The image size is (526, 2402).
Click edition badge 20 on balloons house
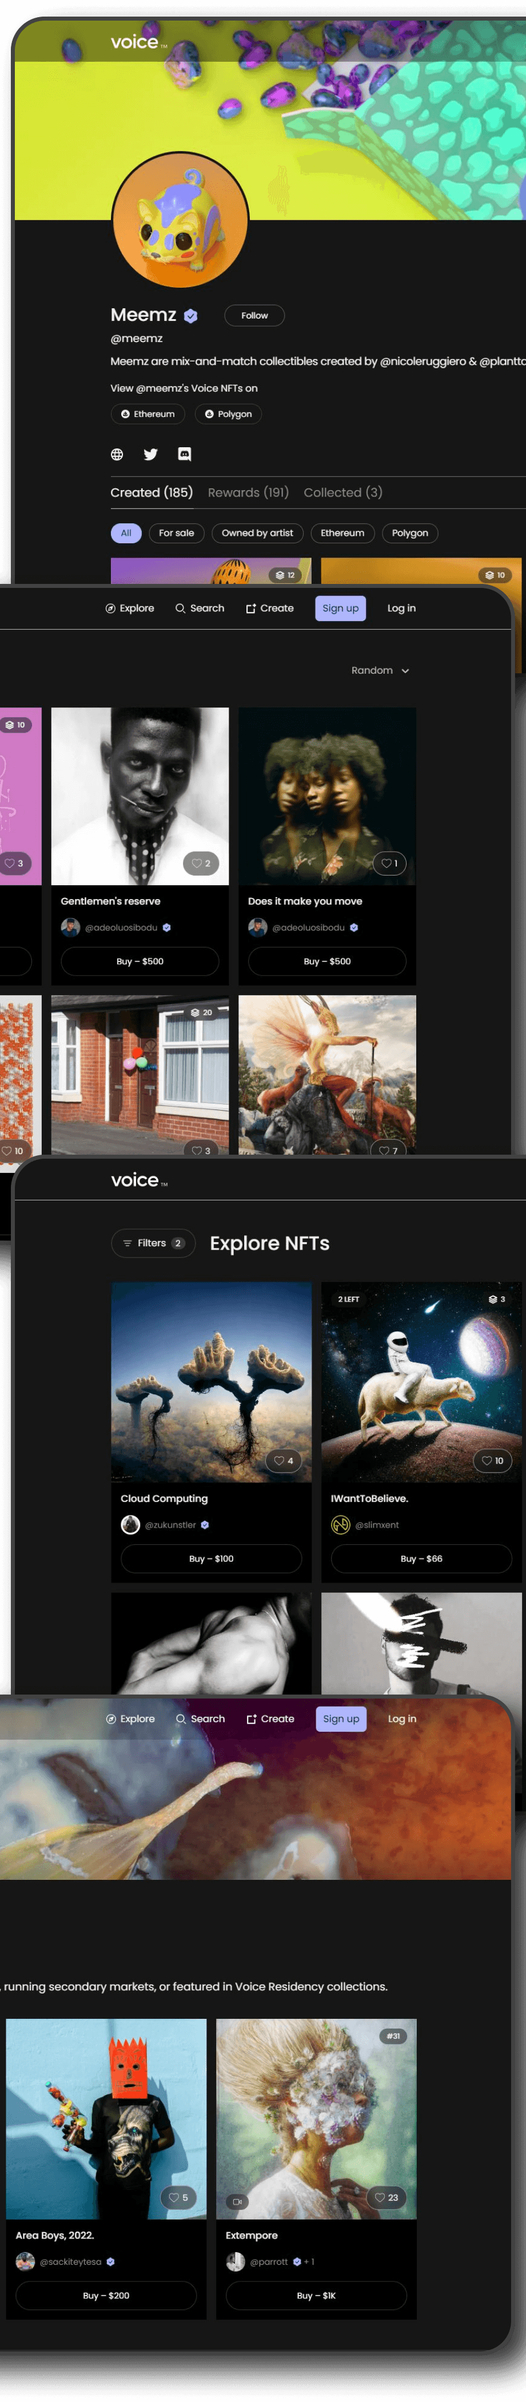[201, 1013]
